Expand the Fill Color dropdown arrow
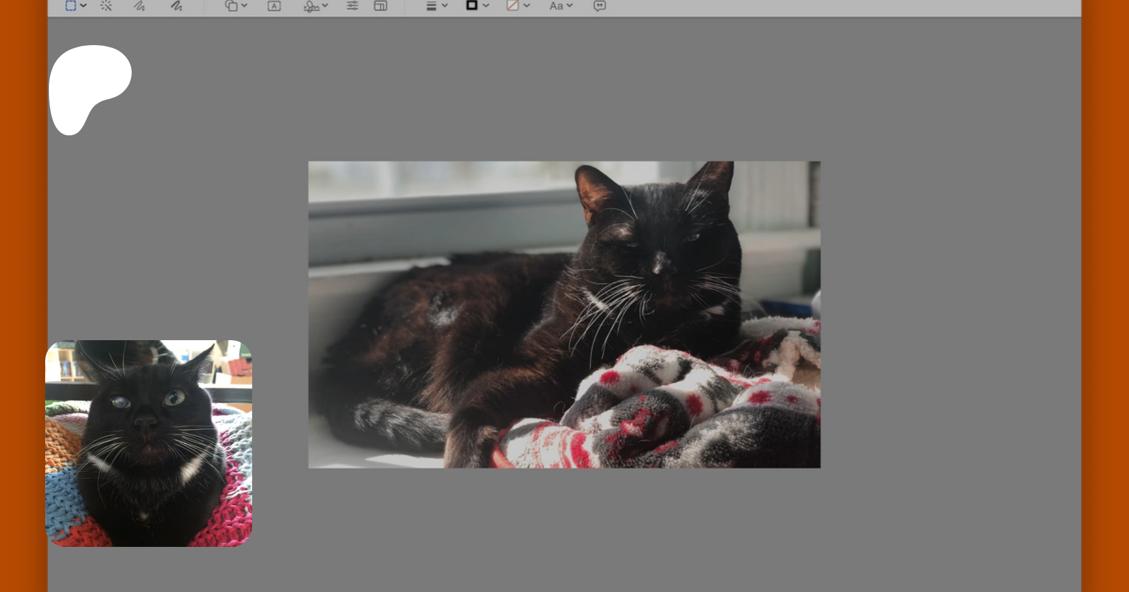Screen dimensions: 1129x592 tap(527, 6)
